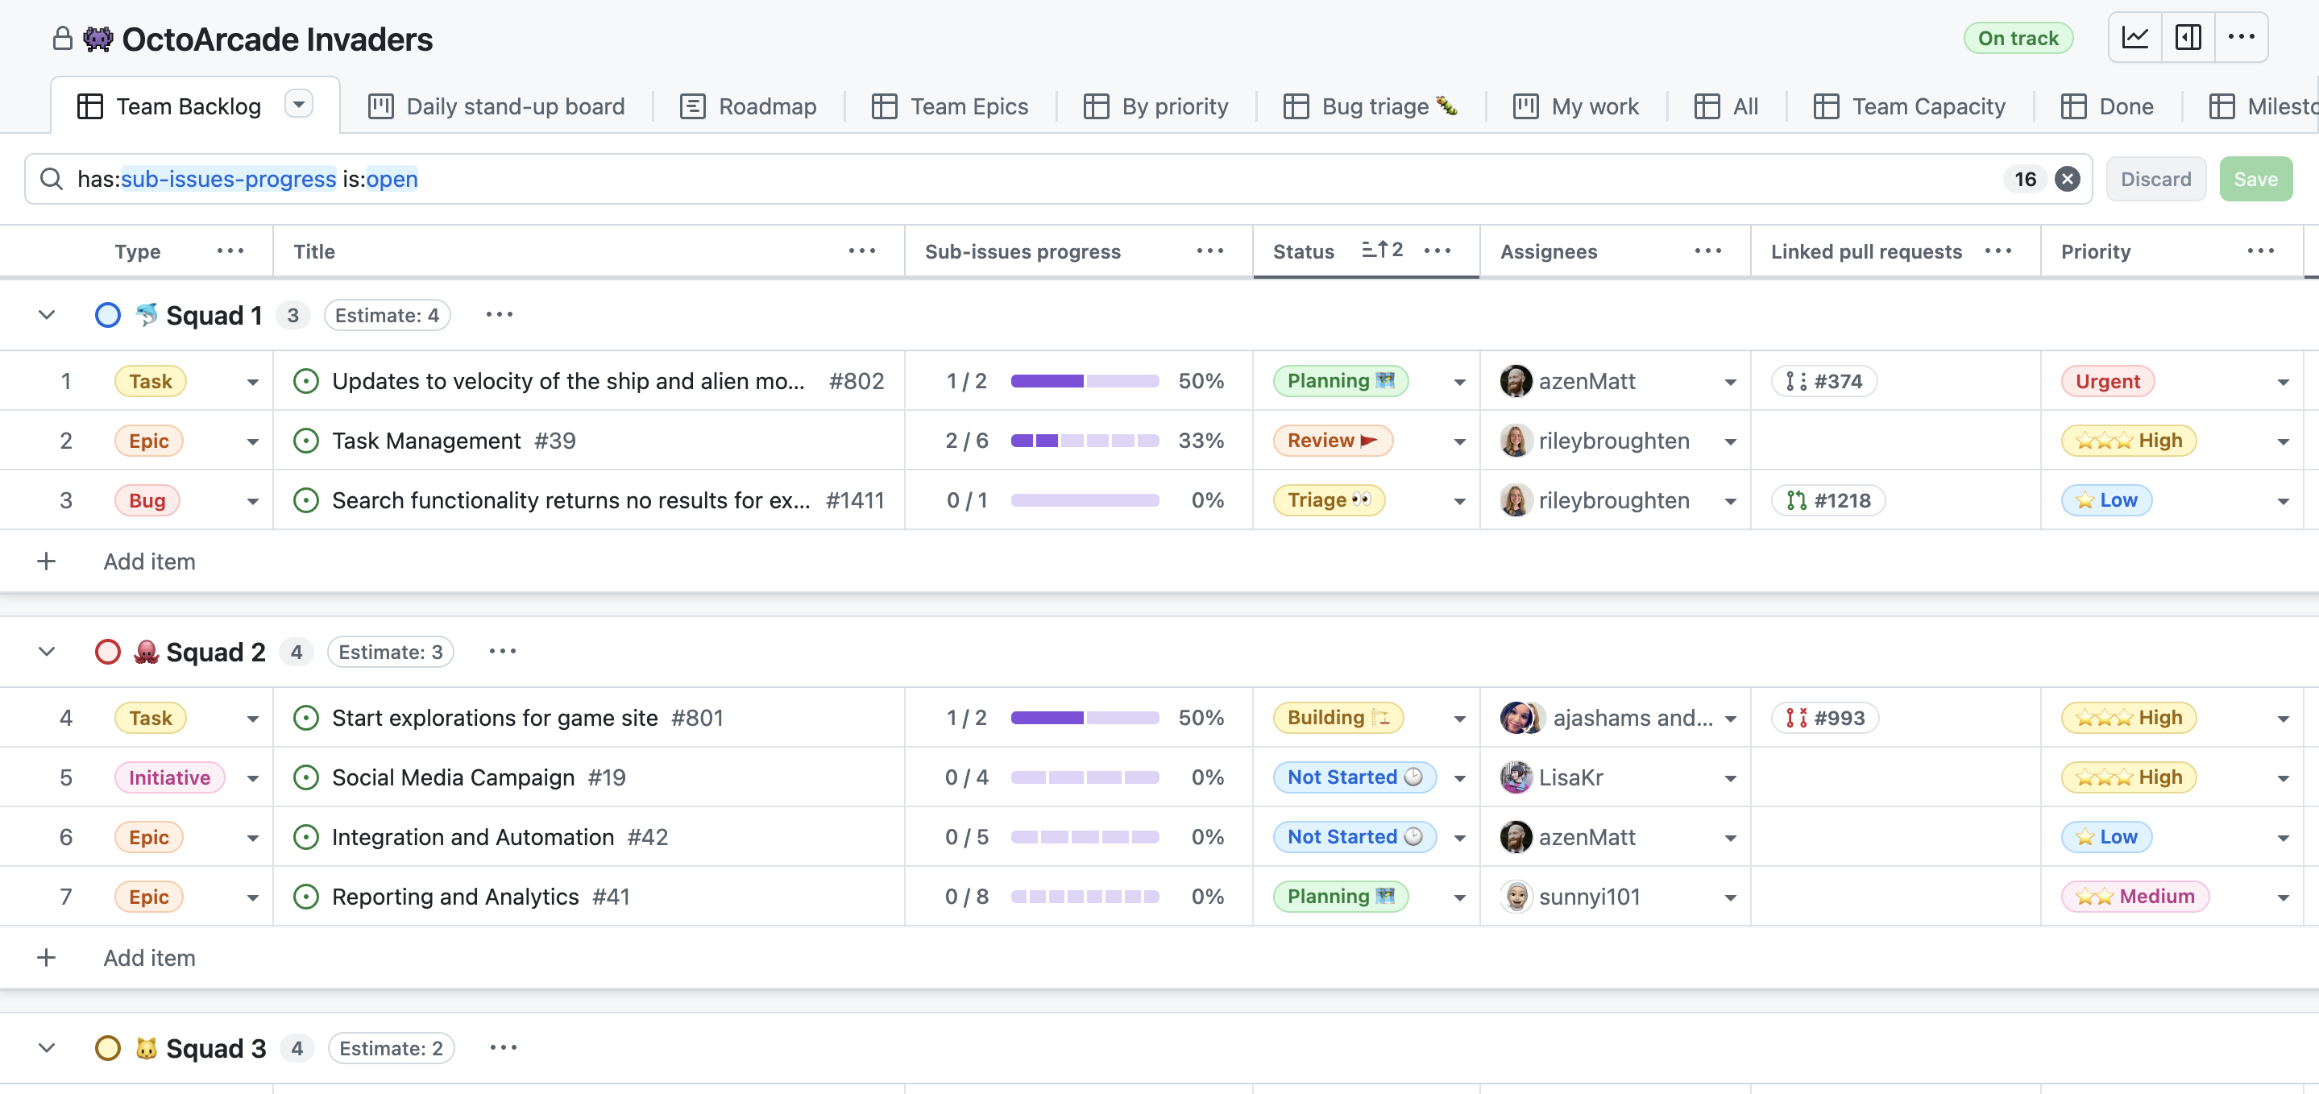Image resolution: width=2319 pixels, height=1094 pixels.
Task: Open Team Backlog view dropdown arrow
Action: pos(299,105)
